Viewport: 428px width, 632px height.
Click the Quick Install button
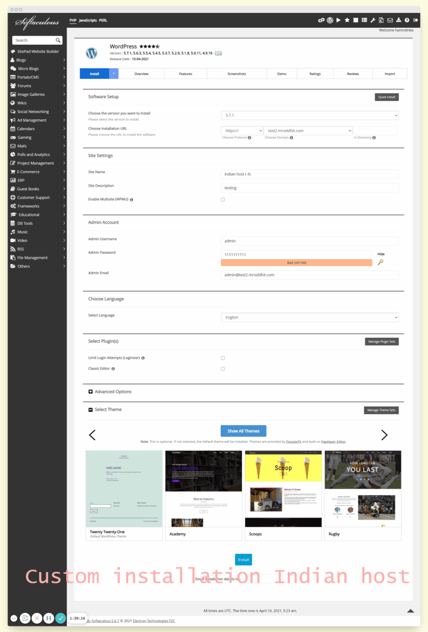point(387,97)
